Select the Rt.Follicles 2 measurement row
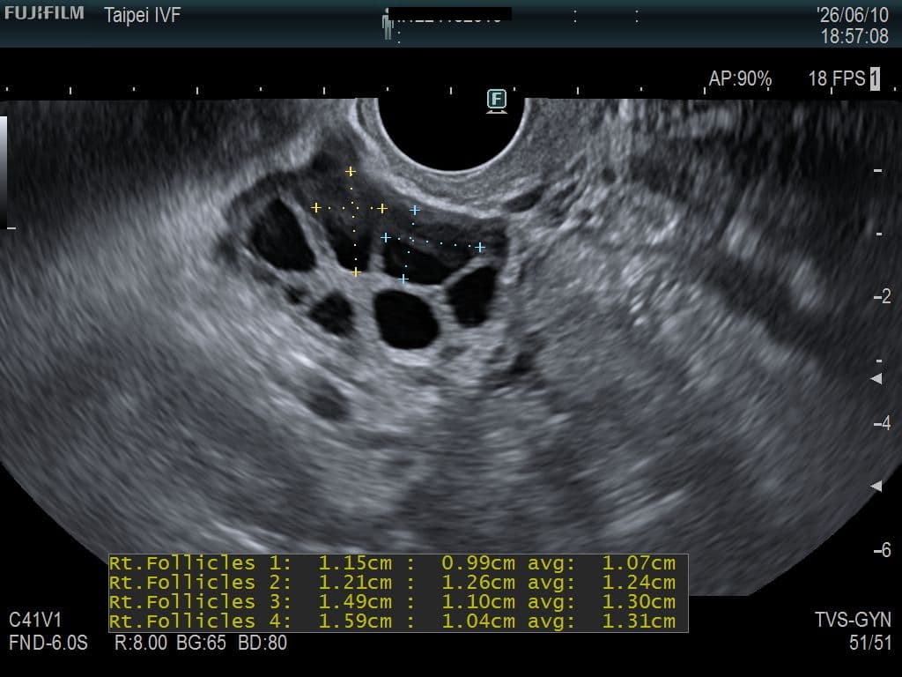This screenshot has height=677, width=902. click(x=392, y=583)
